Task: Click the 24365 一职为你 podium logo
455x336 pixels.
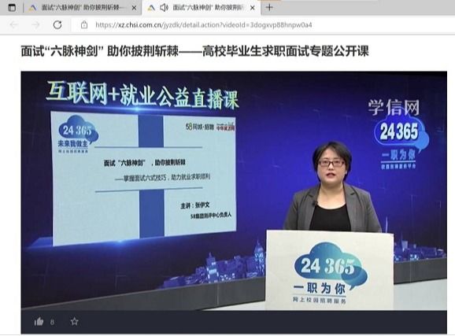Action: 330,274
